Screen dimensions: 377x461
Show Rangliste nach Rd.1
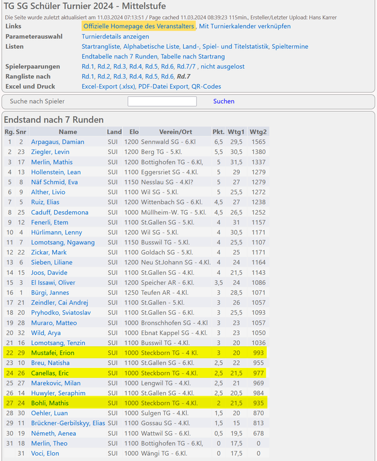pyautogui.click(x=88, y=77)
